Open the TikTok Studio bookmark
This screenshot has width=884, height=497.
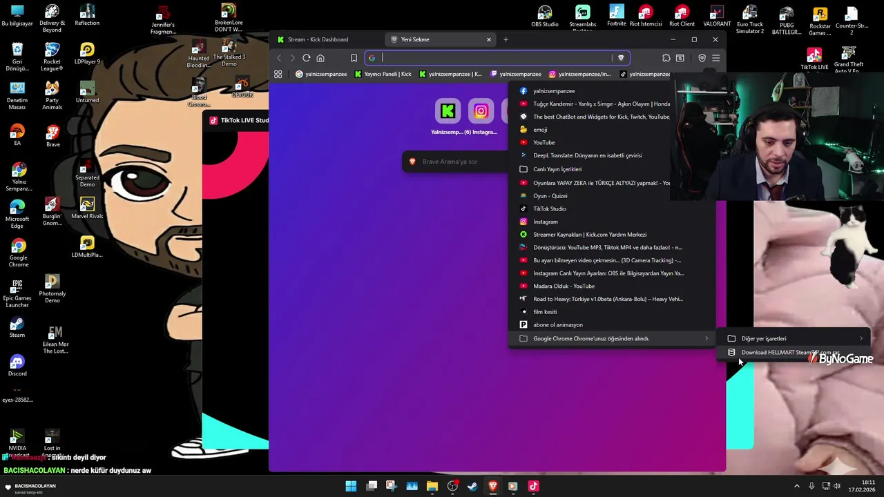pos(611,208)
